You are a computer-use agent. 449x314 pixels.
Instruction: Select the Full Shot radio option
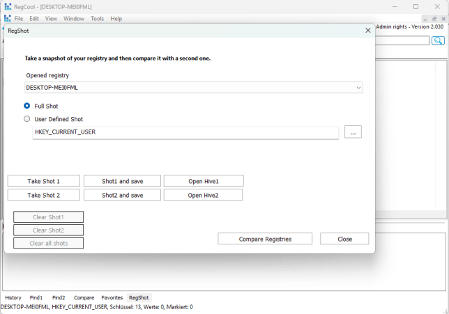(x=27, y=106)
